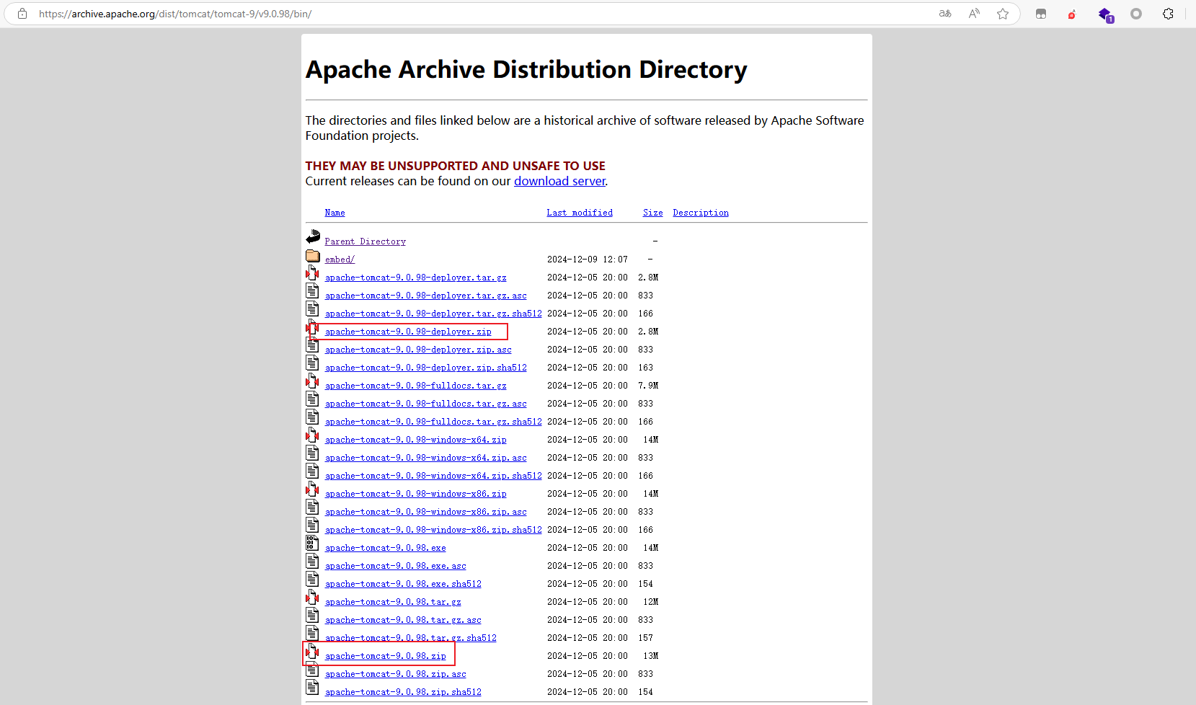Viewport: 1196px width, 705px height.
Task: Click the site info lock icon
Action: tap(22, 14)
